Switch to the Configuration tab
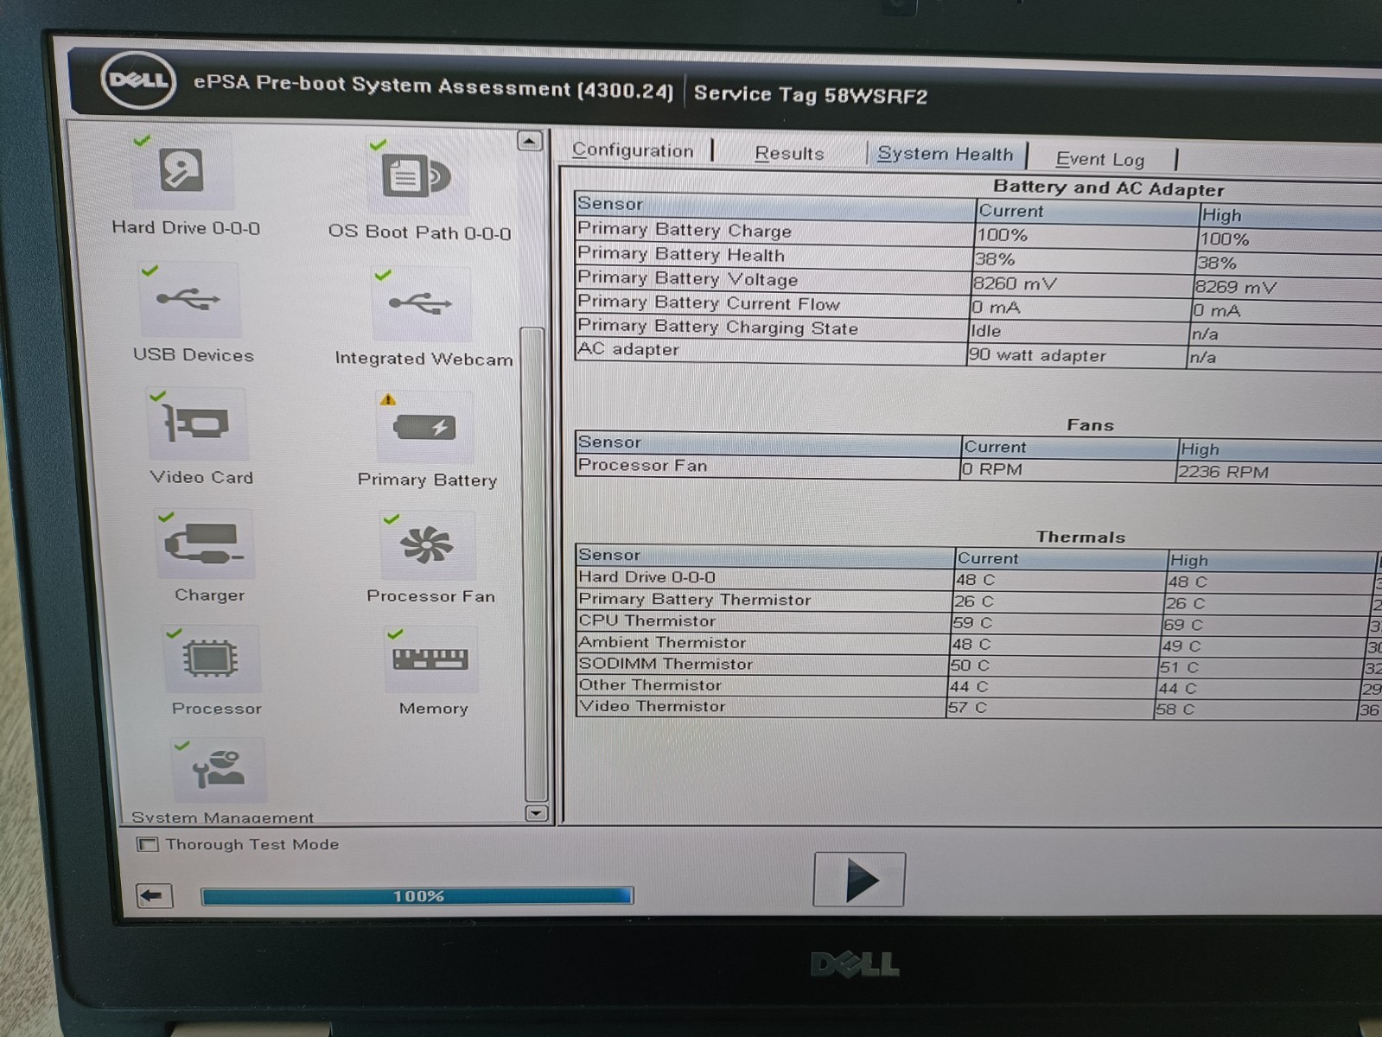Image resolution: width=1382 pixels, height=1037 pixels. coord(633,150)
